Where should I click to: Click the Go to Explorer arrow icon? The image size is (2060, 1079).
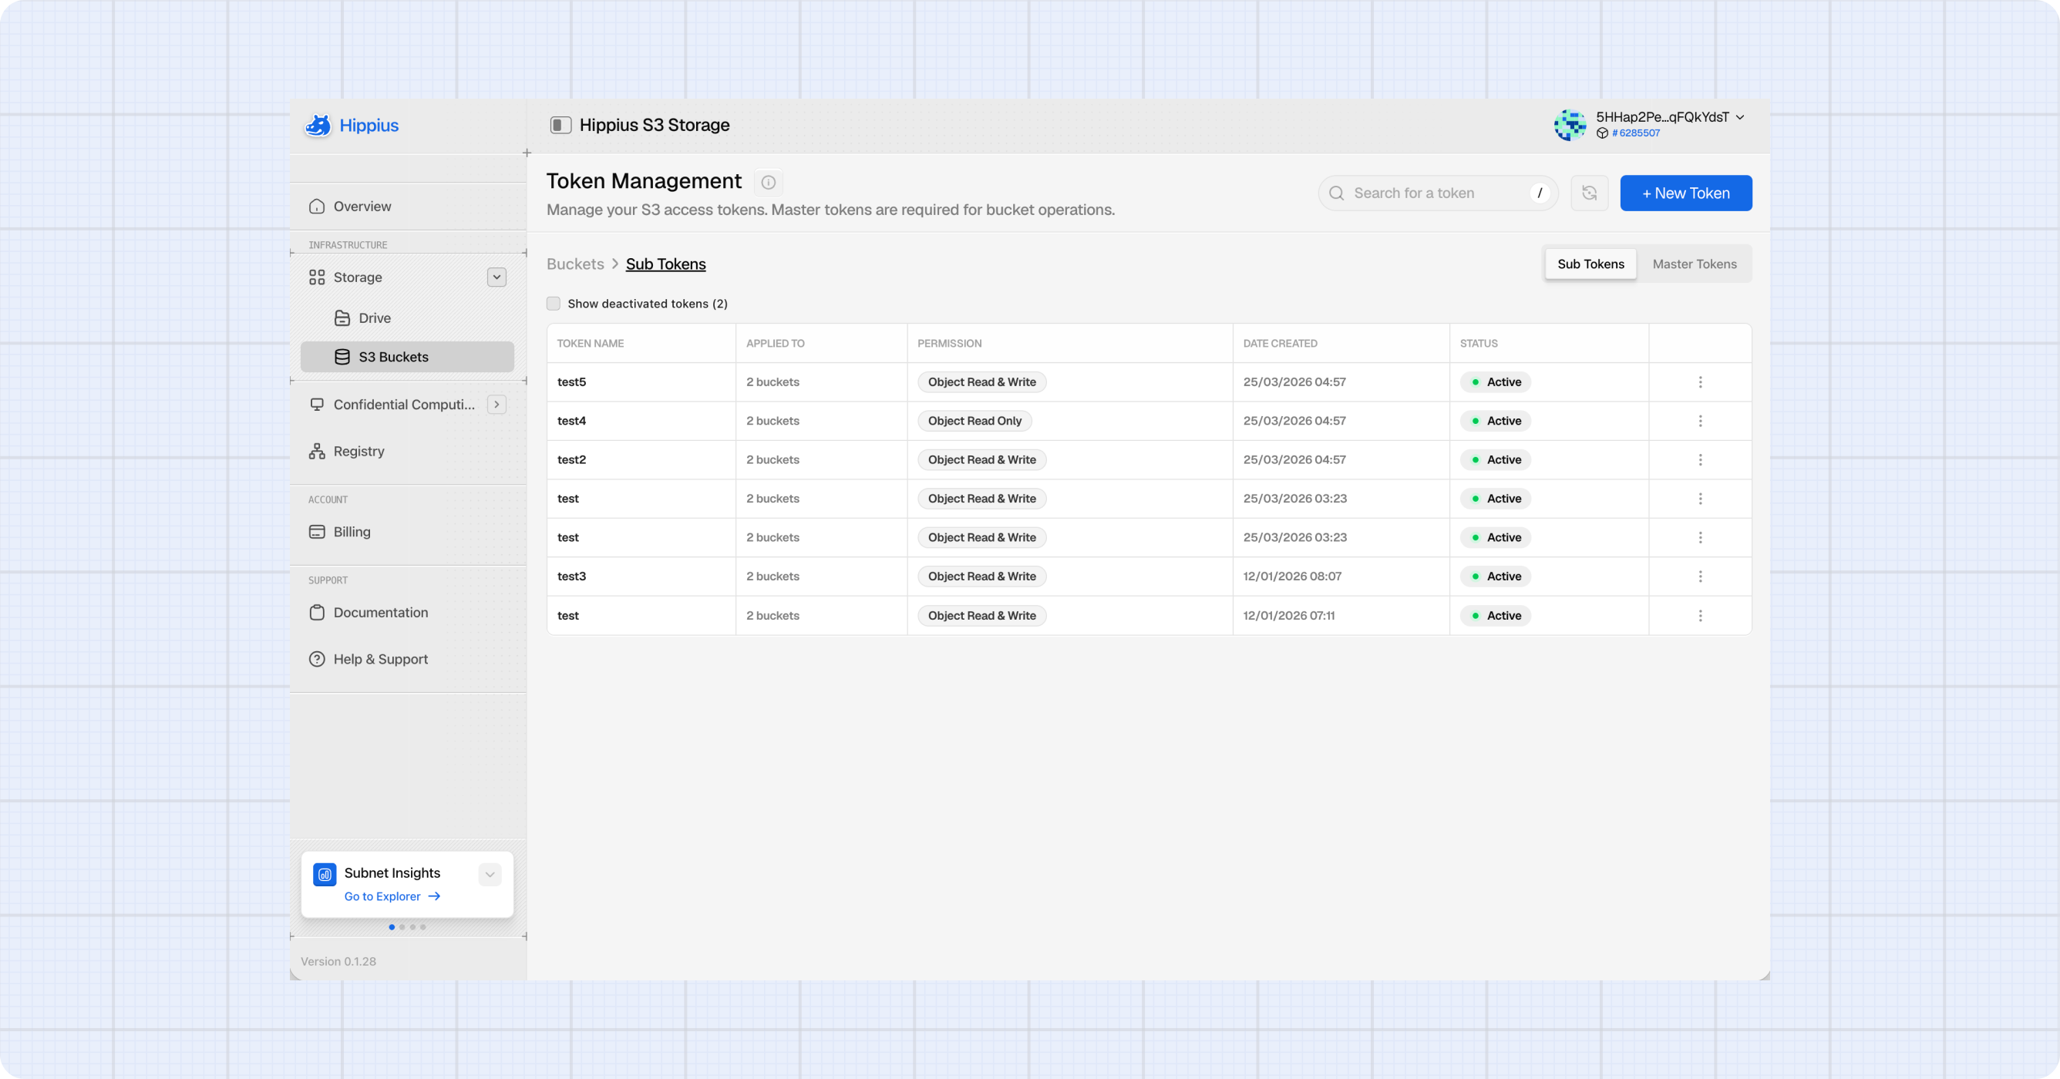point(434,897)
